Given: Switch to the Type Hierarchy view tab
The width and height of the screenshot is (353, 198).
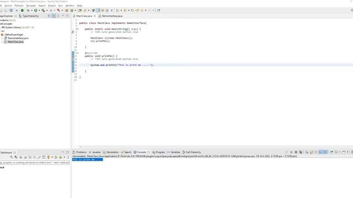Looking at the screenshot, I should click(x=29, y=16).
